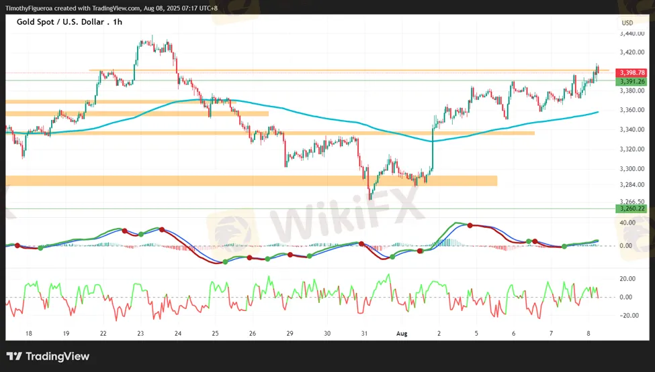Viewport: 655px width, 372px height.
Task: Select date 31 on the time axis
Action: (363, 333)
